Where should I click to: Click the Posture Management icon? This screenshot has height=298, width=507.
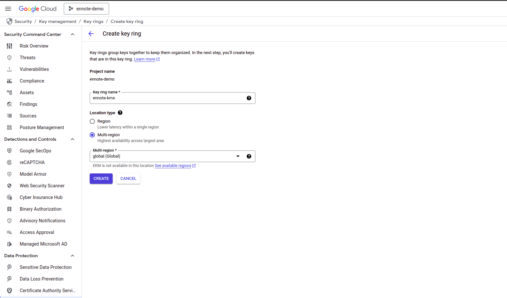[x=9, y=127]
